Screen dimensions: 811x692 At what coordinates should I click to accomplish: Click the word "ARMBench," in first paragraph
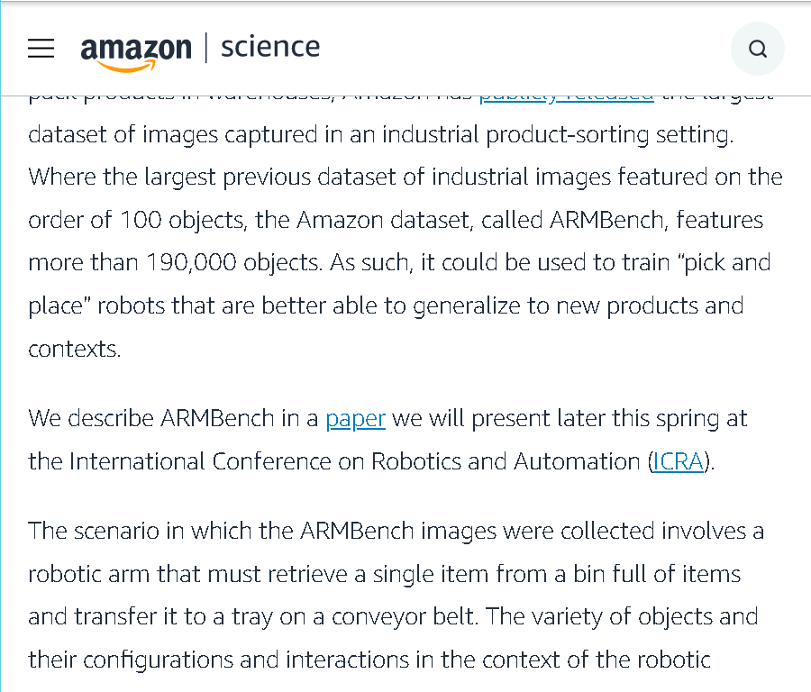click(x=609, y=221)
